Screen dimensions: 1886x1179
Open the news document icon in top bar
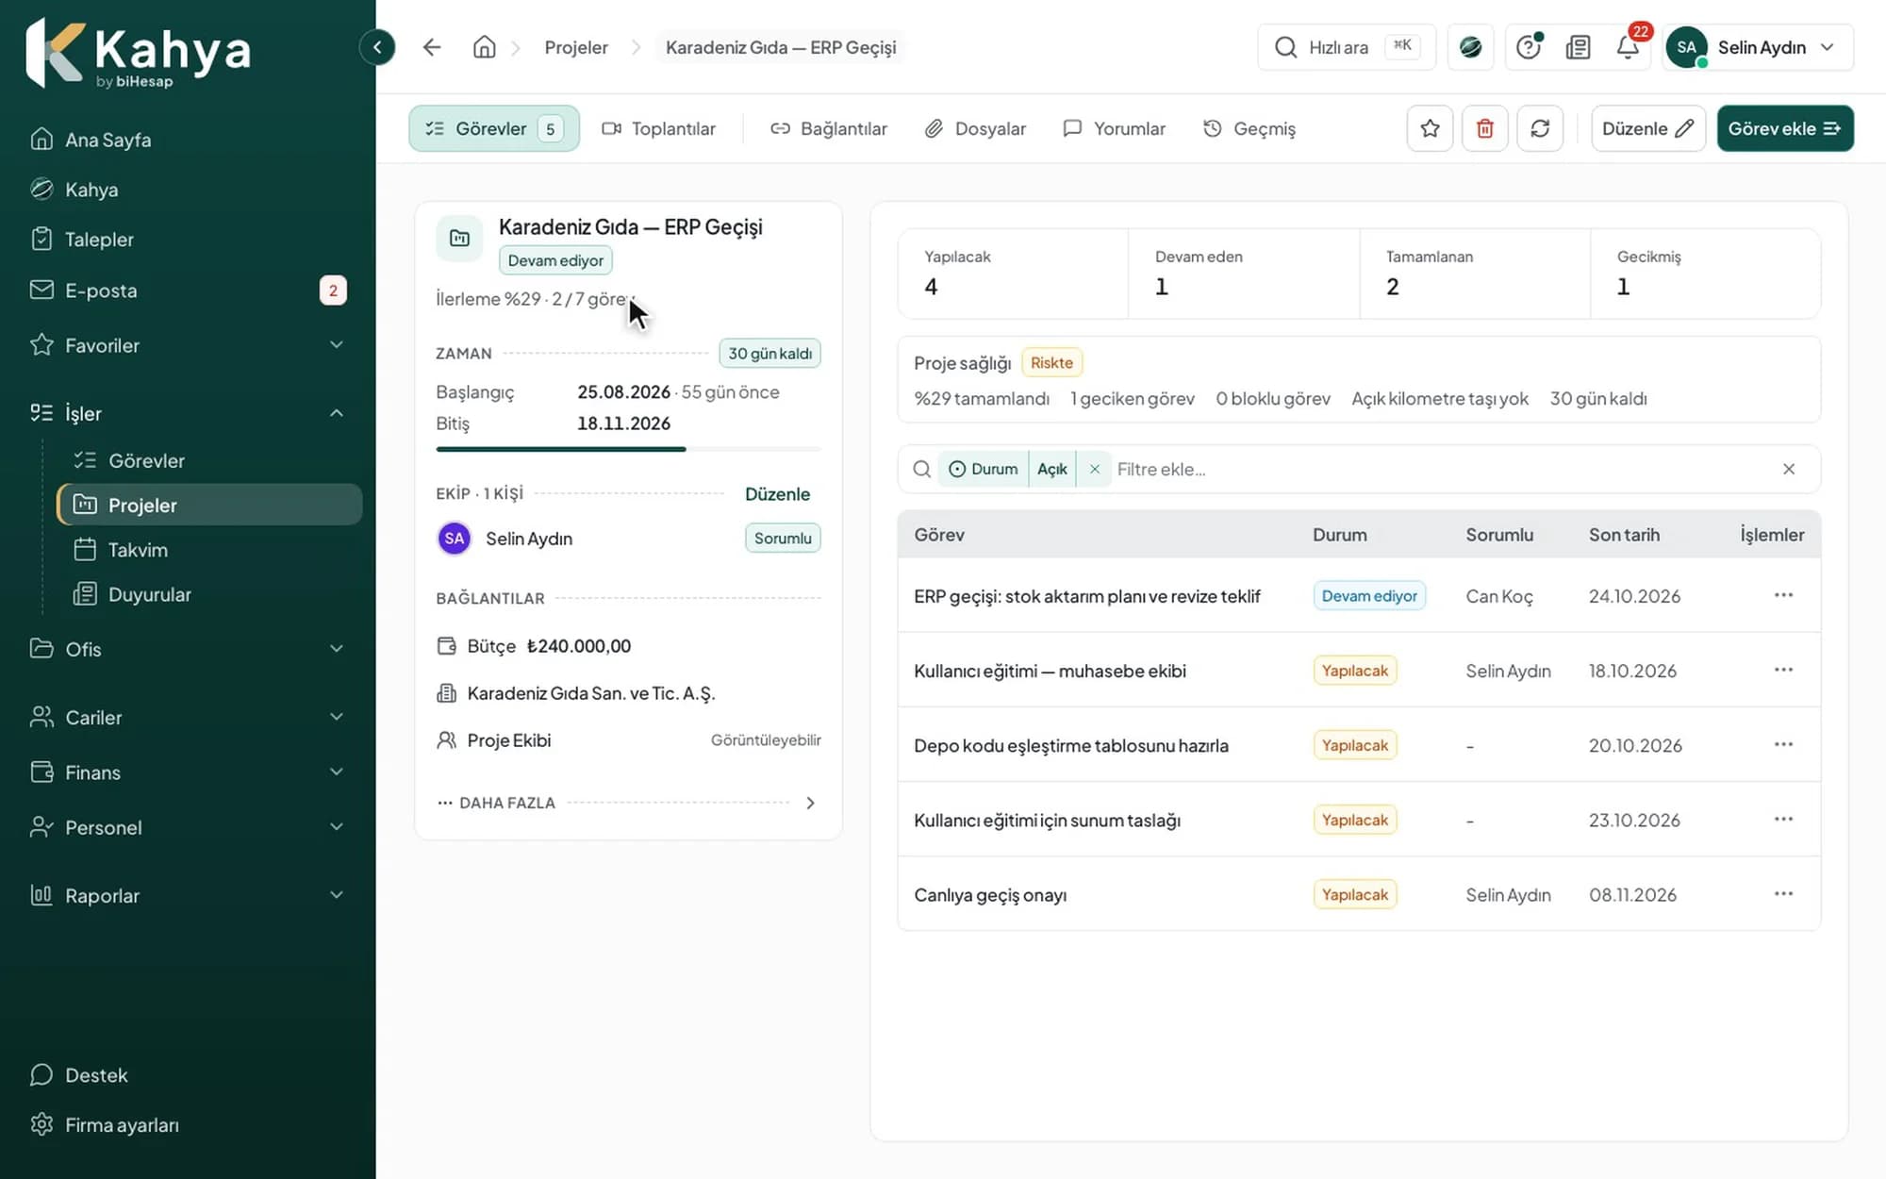[x=1578, y=47]
